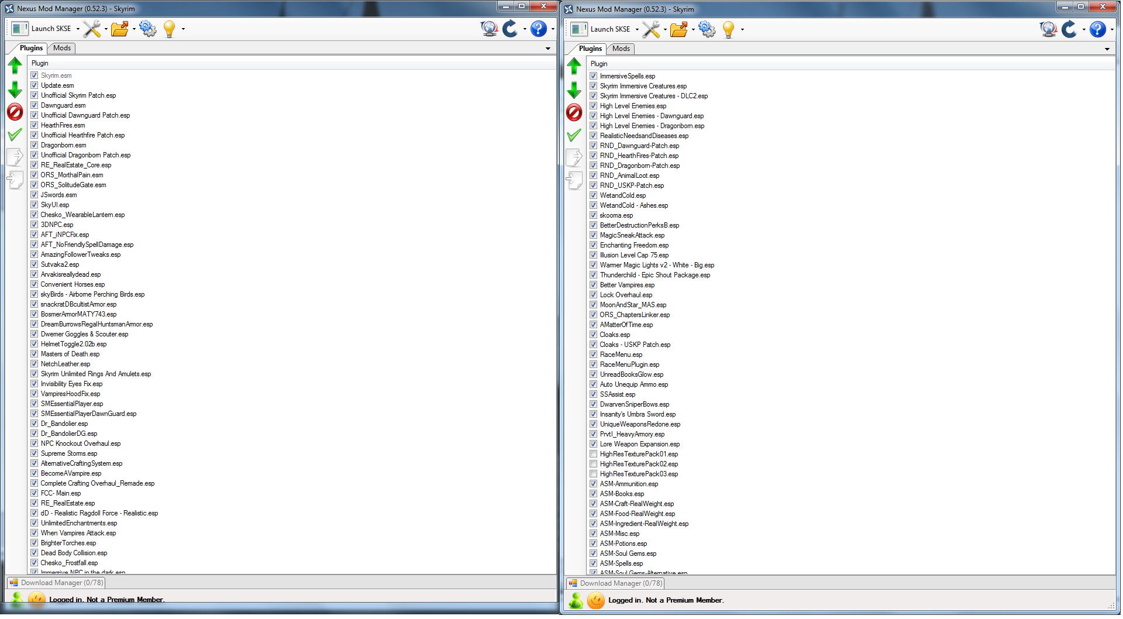
Task: Open the folder icon in right window toolbar
Action: coord(678,29)
